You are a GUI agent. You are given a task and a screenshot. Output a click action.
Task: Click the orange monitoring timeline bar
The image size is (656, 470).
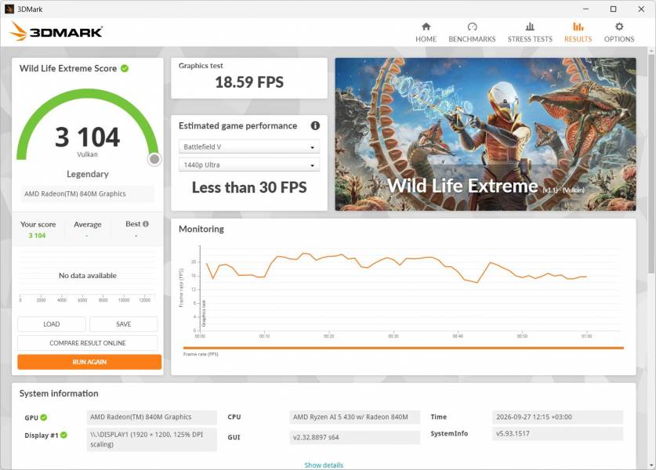(404, 348)
